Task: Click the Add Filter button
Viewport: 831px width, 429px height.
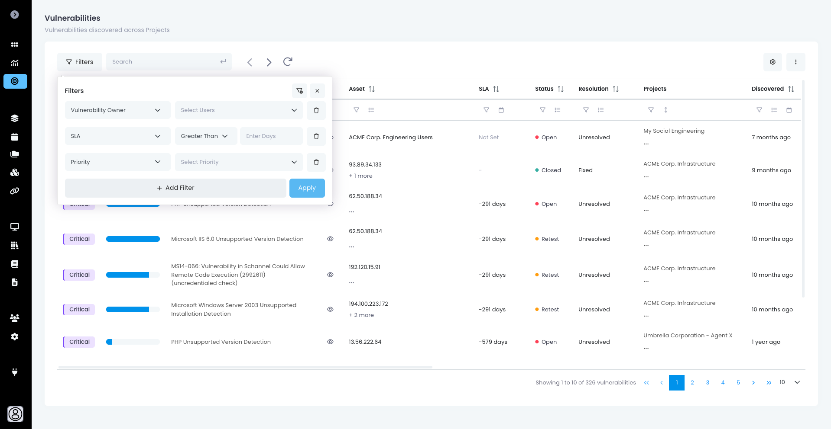Action: (x=175, y=188)
